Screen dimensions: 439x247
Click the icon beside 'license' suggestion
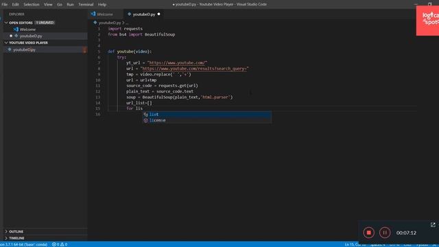point(145,121)
